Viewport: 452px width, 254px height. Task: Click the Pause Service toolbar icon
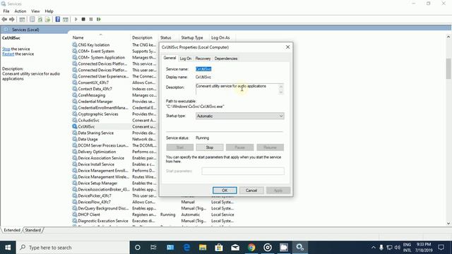coord(91,19)
